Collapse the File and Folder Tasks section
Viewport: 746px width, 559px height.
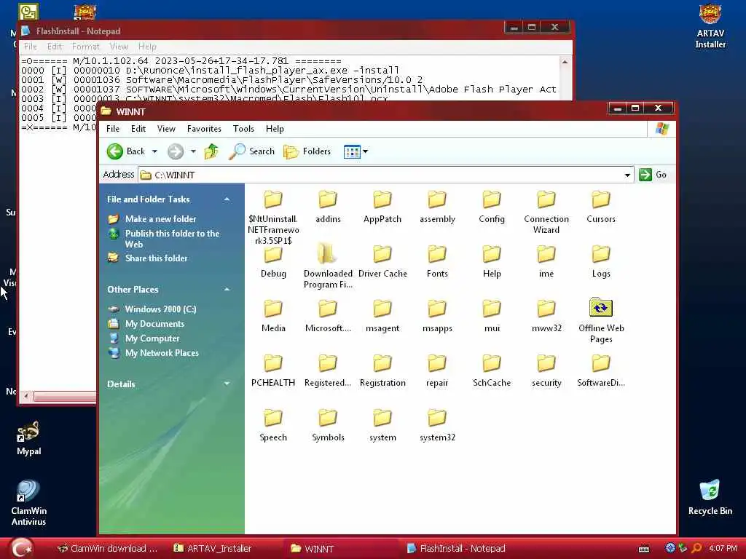(x=227, y=199)
